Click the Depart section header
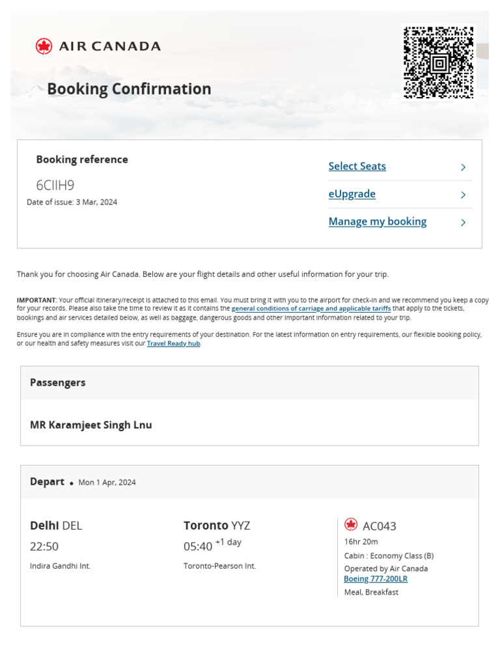 (x=47, y=482)
